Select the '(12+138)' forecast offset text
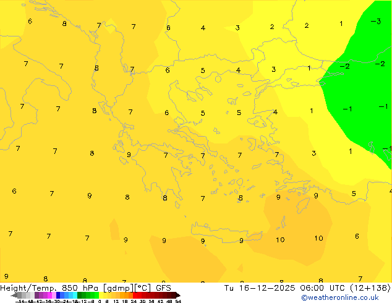 tap(370, 288)
